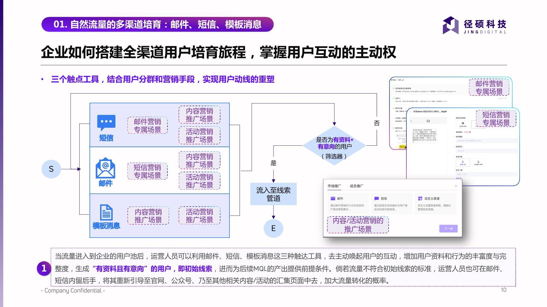Image resolution: width=547 pixels, height=307 pixels.
Task: Click the section title pill 01. 自然流量的多渠道培育
Action: tap(158, 24)
